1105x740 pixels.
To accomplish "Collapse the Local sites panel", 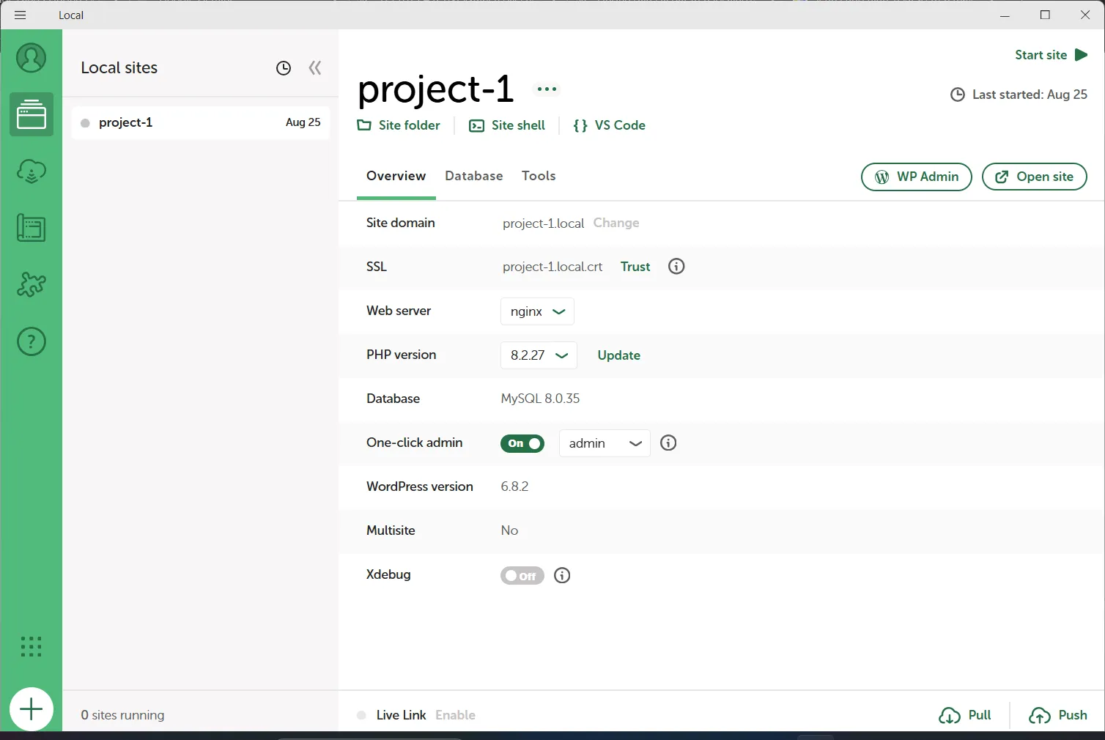I will pyautogui.click(x=315, y=68).
